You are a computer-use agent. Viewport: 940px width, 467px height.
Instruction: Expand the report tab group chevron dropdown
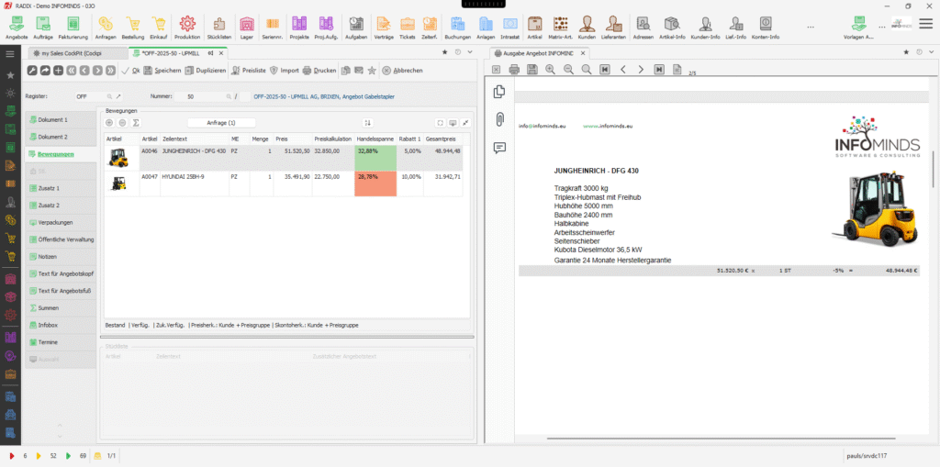pyautogui.click(x=930, y=52)
